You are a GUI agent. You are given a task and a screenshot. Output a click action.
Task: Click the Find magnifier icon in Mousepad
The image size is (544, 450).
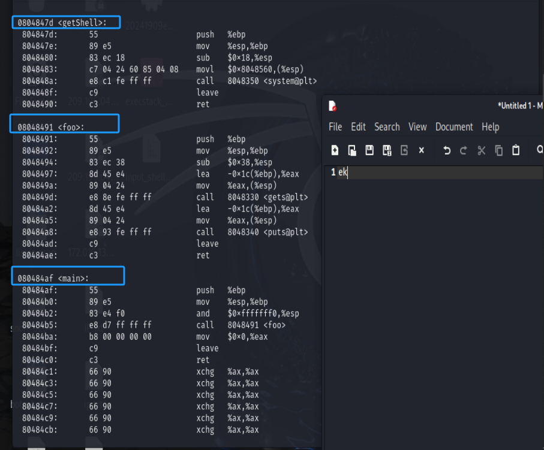pyautogui.click(x=539, y=150)
